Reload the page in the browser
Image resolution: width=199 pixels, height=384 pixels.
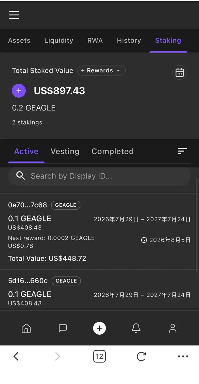pyautogui.click(x=141, y=356)
